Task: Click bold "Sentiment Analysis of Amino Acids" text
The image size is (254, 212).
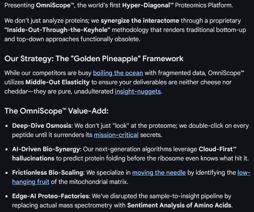Action: [x=179, y=205]
